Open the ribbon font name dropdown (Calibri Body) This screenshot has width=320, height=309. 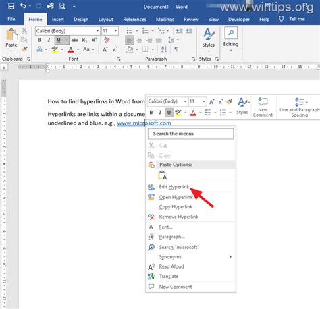97,31
